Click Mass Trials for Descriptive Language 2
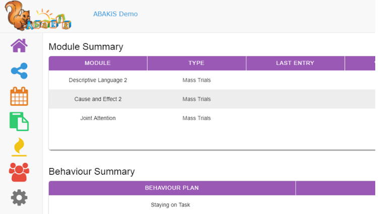Screen dimensions: 378x214 (x=197, y=80)
